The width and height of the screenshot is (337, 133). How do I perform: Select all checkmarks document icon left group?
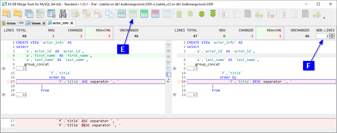(225, 14)
